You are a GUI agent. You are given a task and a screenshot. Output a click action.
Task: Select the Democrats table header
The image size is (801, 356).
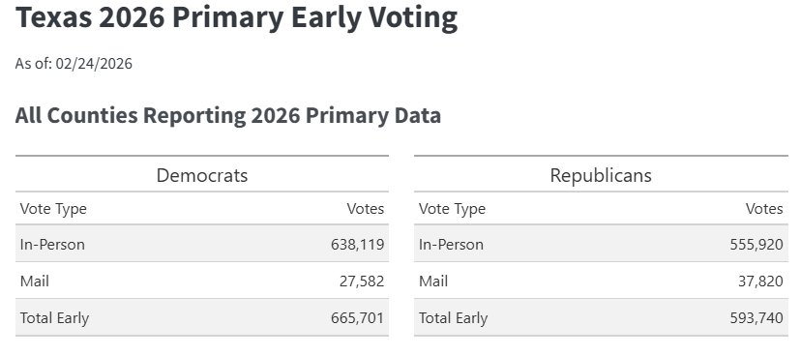click(x=202, y=175)
